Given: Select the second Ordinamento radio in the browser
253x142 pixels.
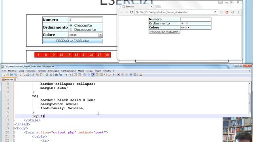Looking at the screenshot, I should 187,23.
